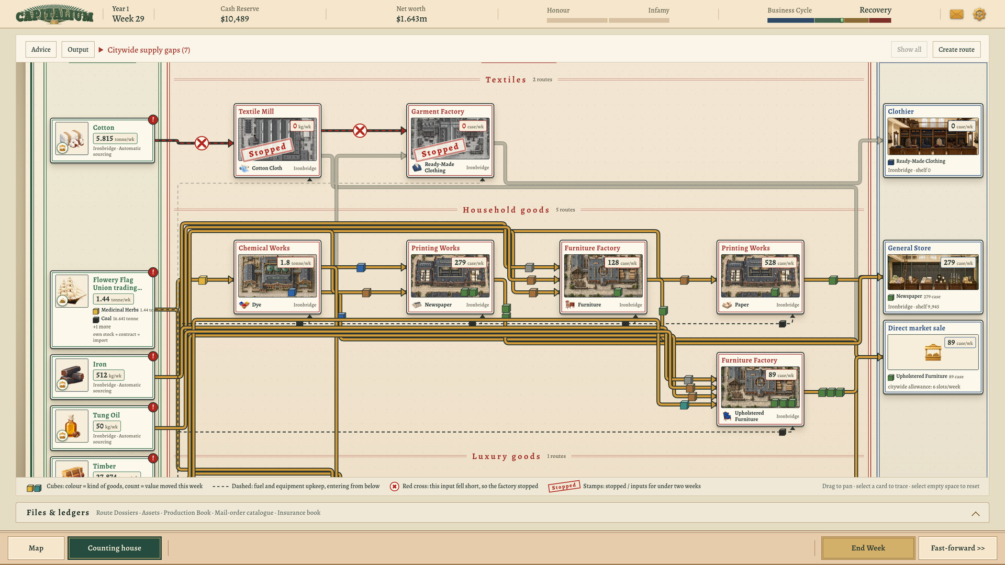Click the Create route button
This screenshot has height=565, width=1005.
point(956,50)
